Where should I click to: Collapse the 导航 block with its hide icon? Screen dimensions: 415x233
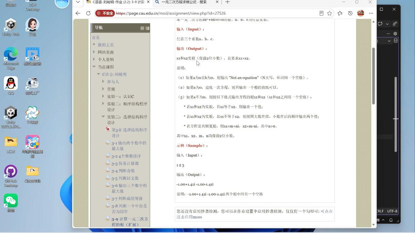(142, 28)
